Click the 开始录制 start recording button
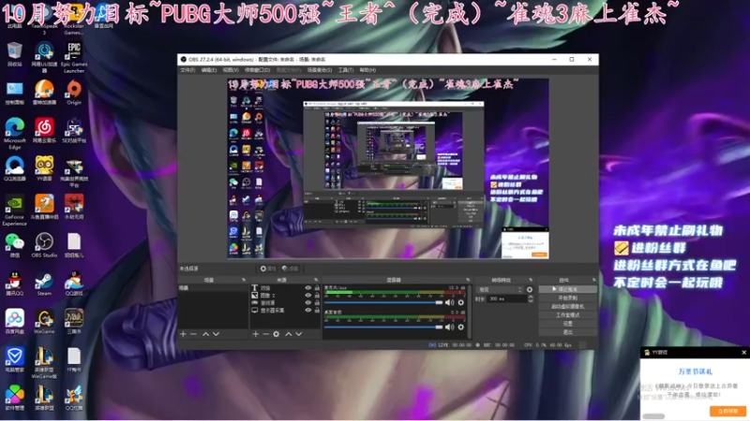The width and height of the screenshot is (750, 421). tap(568, 298)
